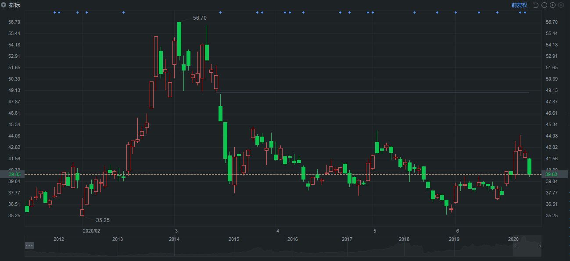Click the event diamond marker above month 6
570x261 pixels.
point(455,12)
